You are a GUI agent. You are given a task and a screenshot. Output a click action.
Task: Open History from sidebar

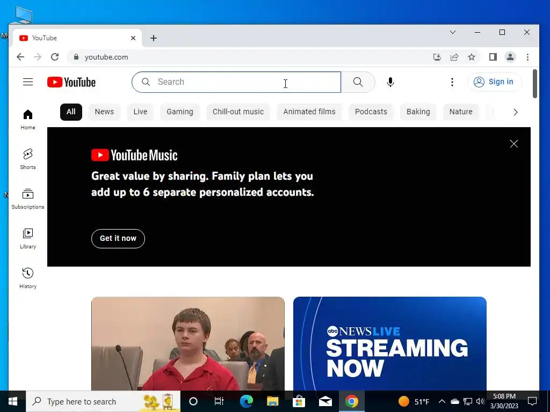(x=28, y=278)
